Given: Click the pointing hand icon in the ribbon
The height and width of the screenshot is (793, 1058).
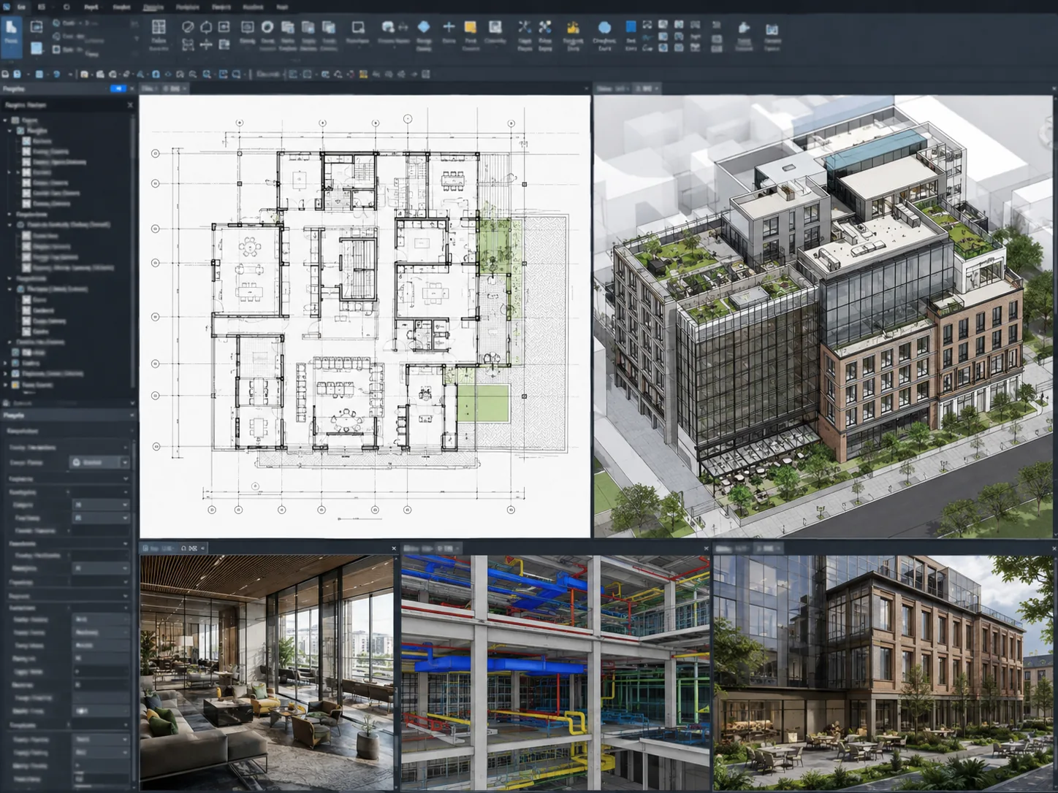Looking at the screenshot, I should click(744, 28).
